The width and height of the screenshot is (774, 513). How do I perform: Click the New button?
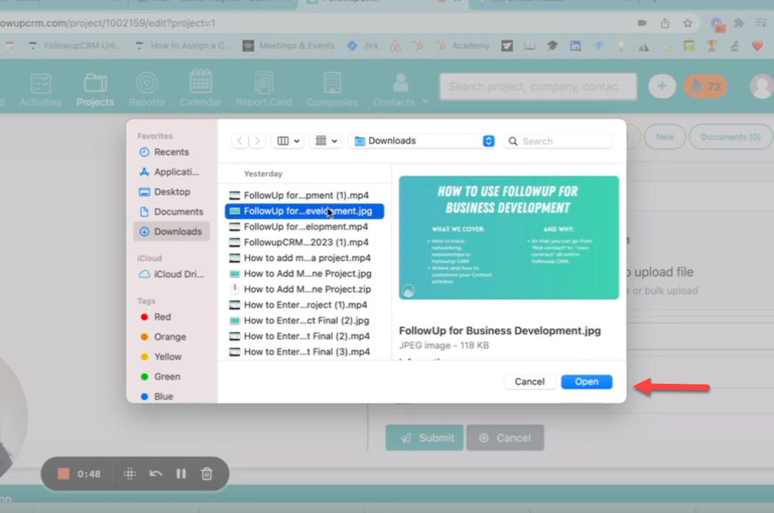point(665,137)
